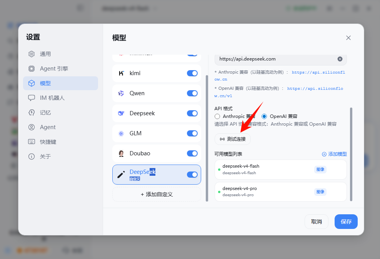380x259 pixels.
Task: Toggle the kimi provider switch
Action: tap(192, 73)
